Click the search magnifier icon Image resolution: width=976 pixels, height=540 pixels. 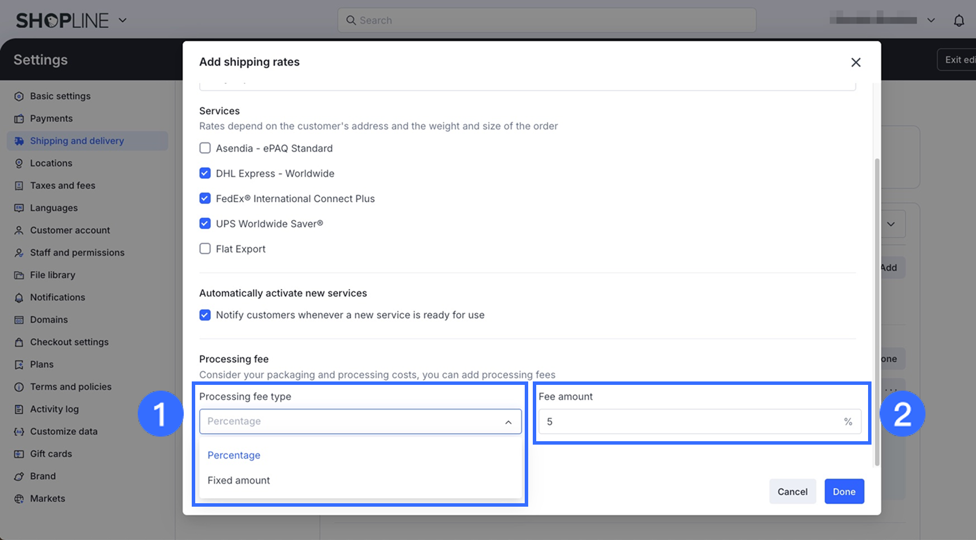(x=351, y=21)
